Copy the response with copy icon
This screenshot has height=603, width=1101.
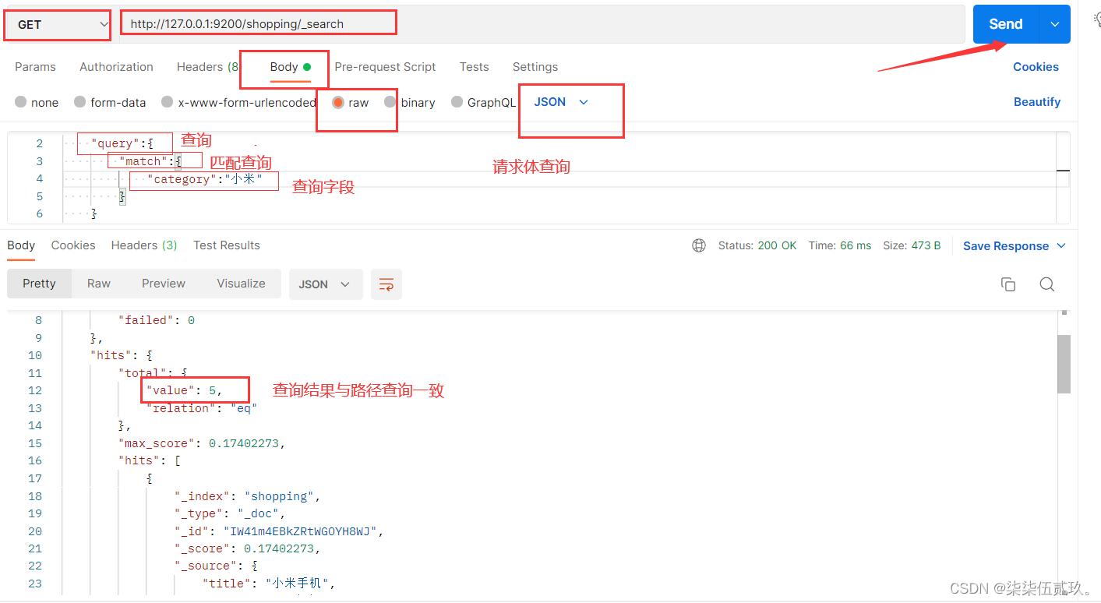[x=1008, y=284]
